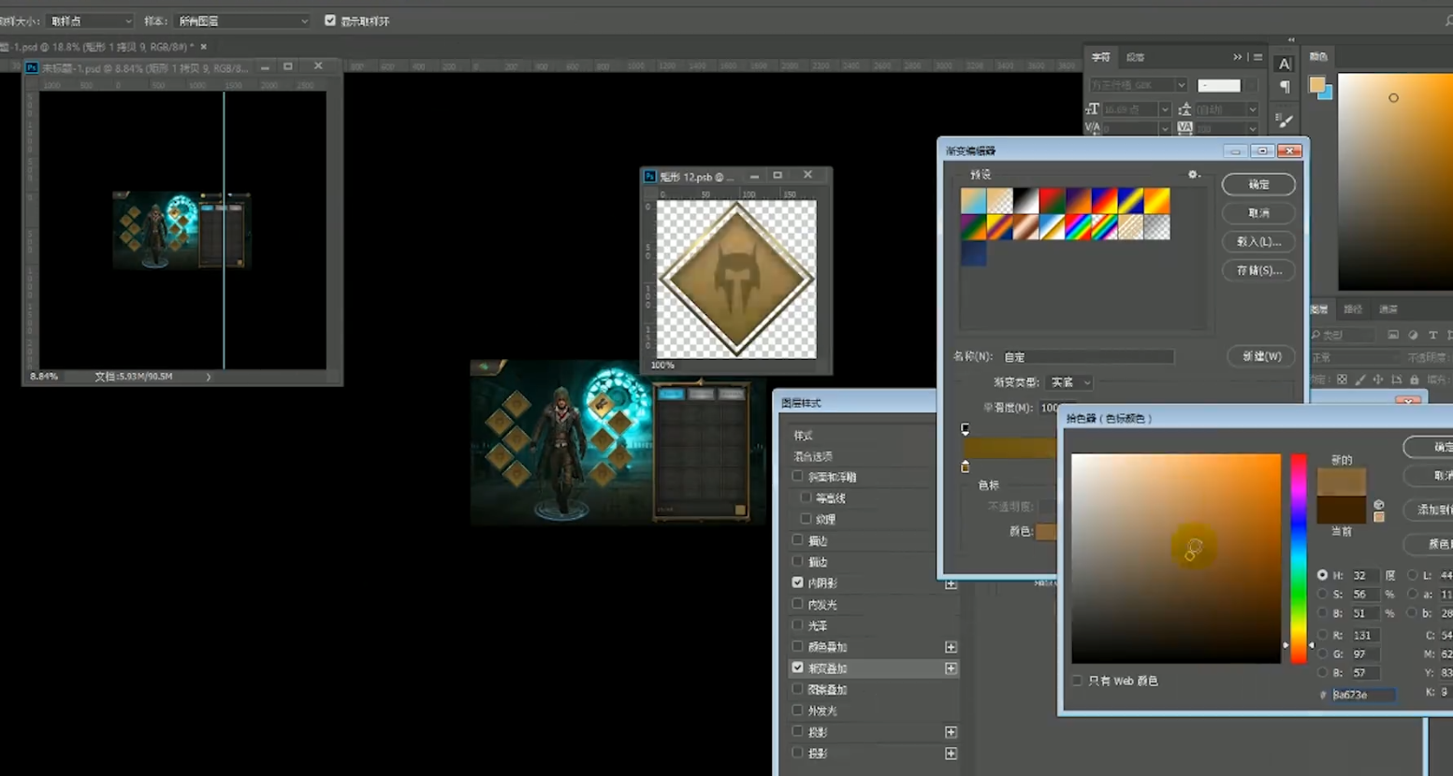Open layer kind filter dropdown 类型
The height and width of the screenshot is (776, 1453).
[1344, 335]
